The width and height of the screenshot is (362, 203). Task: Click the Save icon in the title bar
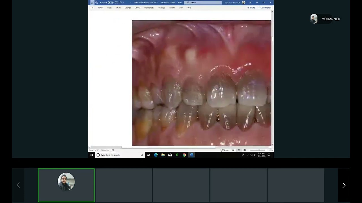pyautogui.click(x=116, y=3)
